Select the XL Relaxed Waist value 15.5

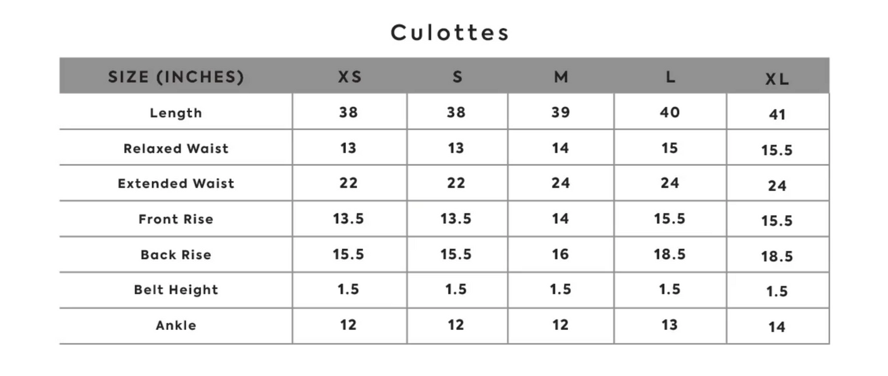coord(777,151)
